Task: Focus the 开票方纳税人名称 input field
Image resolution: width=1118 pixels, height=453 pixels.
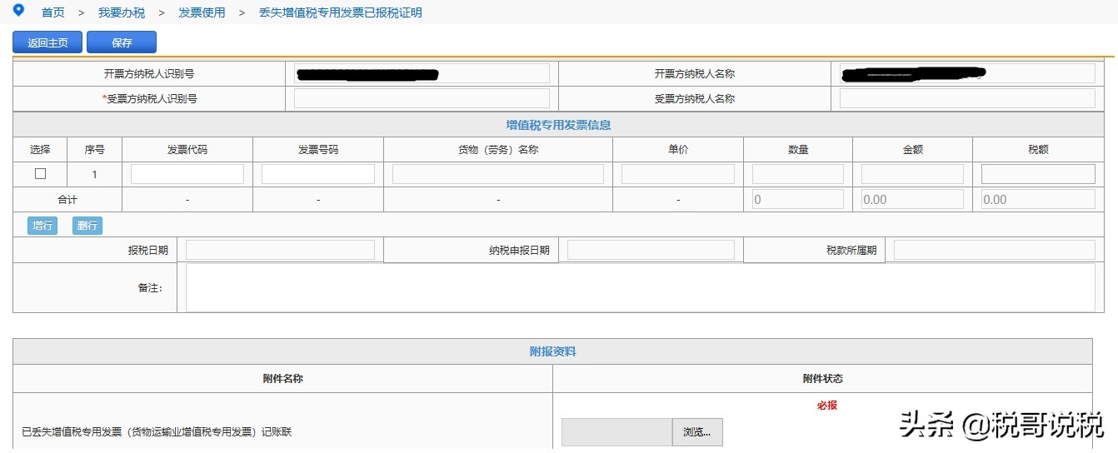Action: (x=967, y=73)
